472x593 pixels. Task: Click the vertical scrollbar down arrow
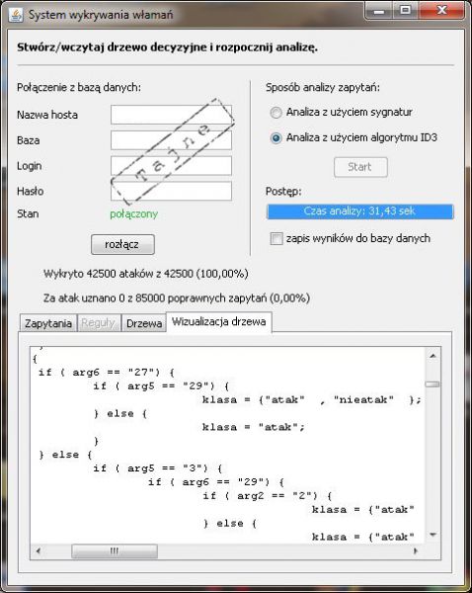point(433,535)
